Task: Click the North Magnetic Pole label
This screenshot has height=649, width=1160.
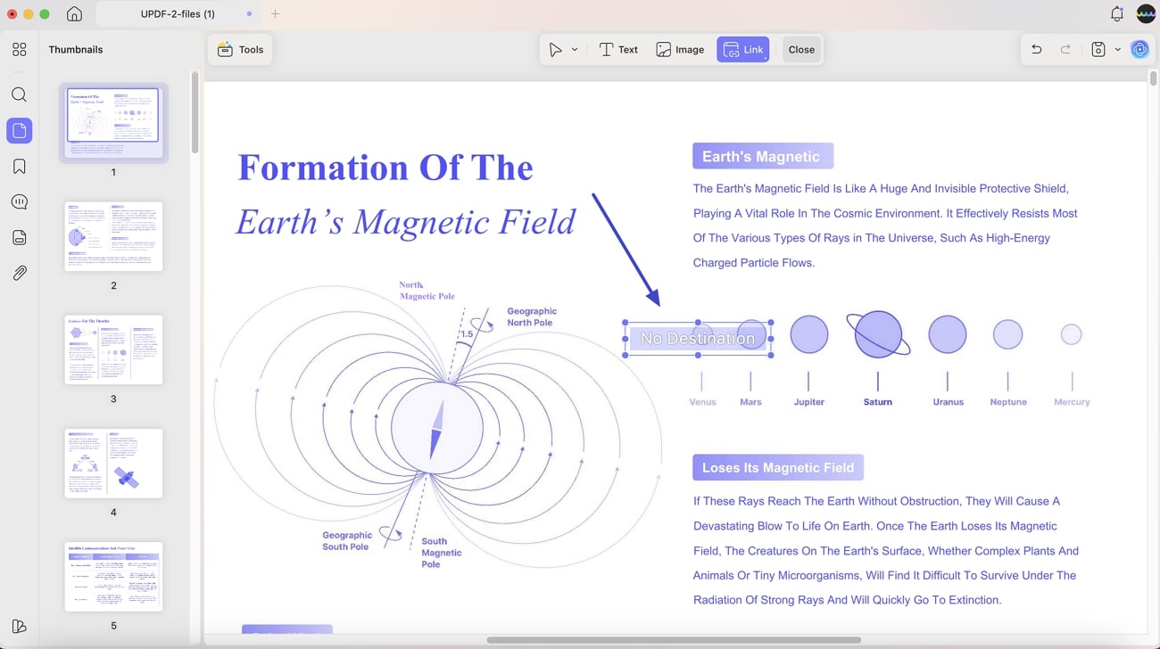Action: (427, 291)
